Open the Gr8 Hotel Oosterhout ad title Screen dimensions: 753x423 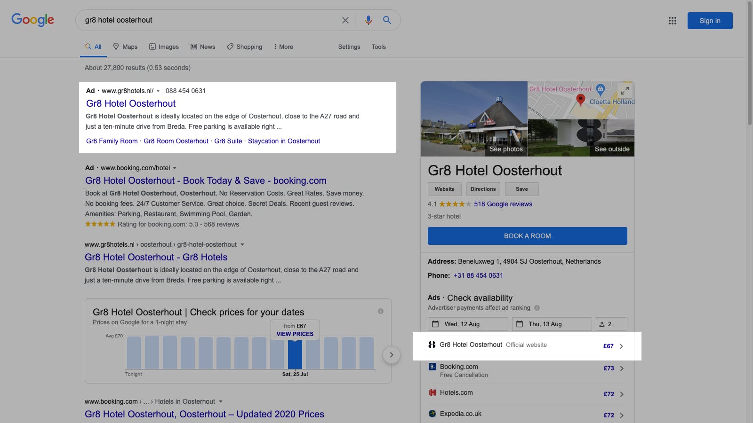click(131, 103)
